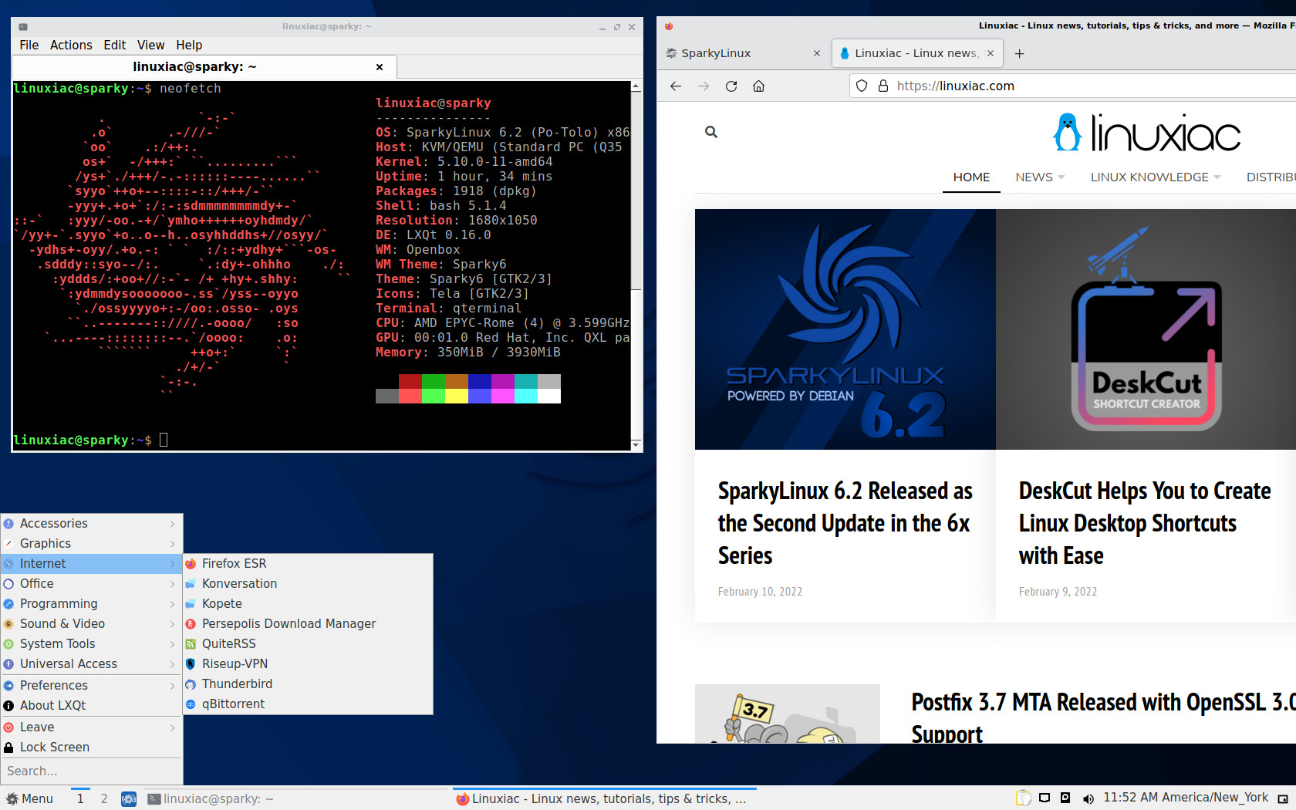Start QuiteRSS feed reader
This screenshot has height=810, width=1296.
click(x=308, y=644)
